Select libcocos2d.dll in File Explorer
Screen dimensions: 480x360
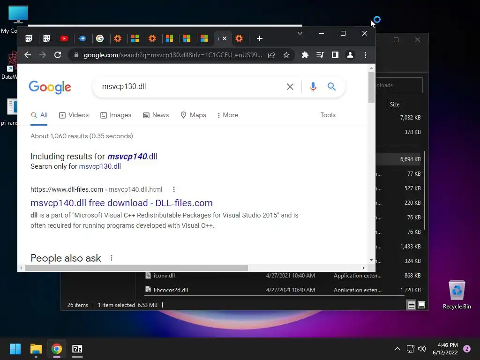click(171, 290)
